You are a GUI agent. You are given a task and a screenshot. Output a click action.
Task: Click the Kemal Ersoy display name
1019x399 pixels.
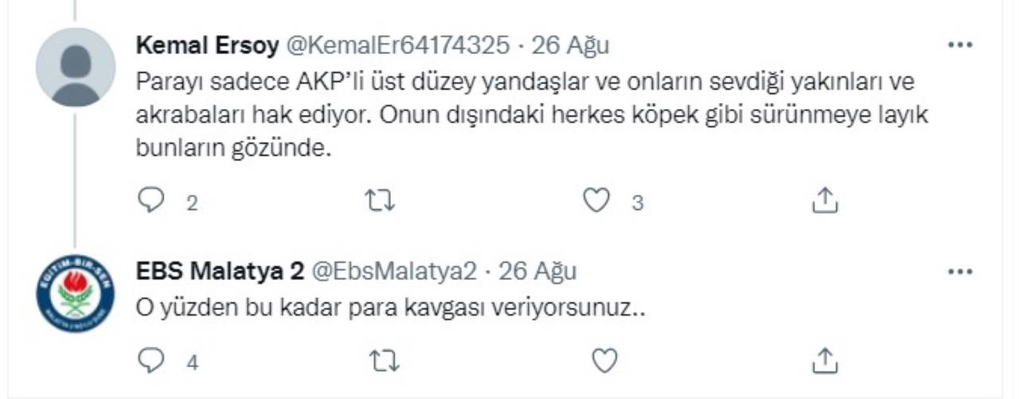207,45
